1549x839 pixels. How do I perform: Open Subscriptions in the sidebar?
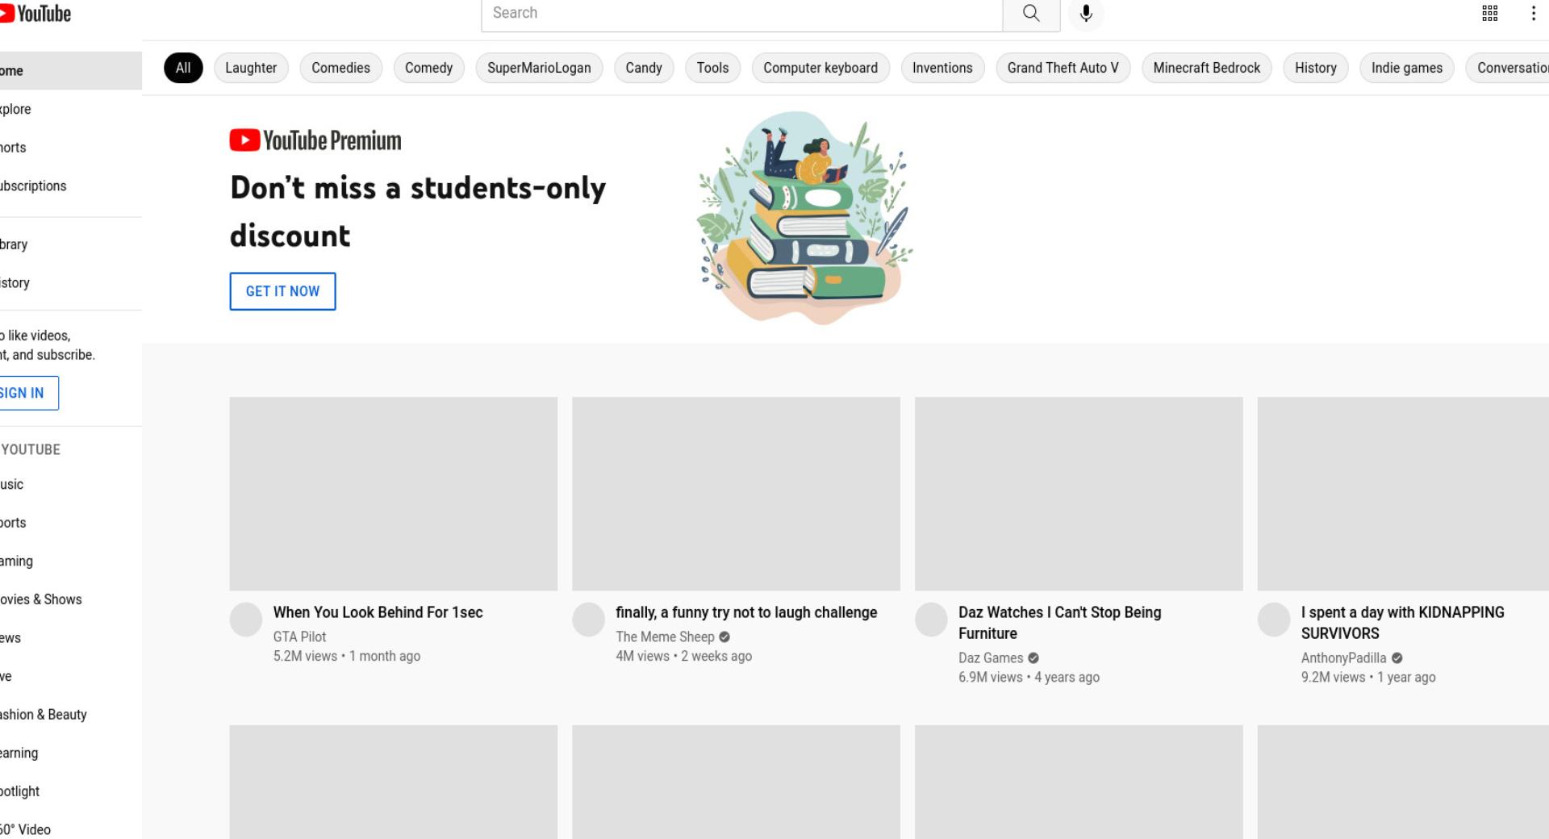(x=71, y=186)
